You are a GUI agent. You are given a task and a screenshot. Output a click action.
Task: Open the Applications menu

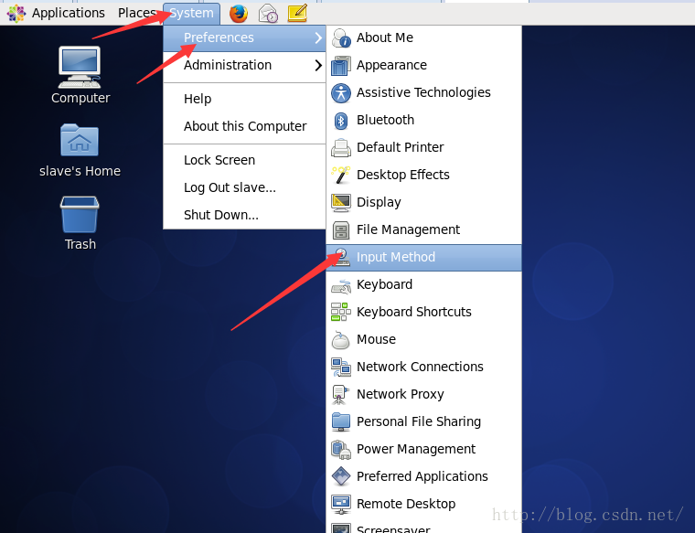click(69, 14)
